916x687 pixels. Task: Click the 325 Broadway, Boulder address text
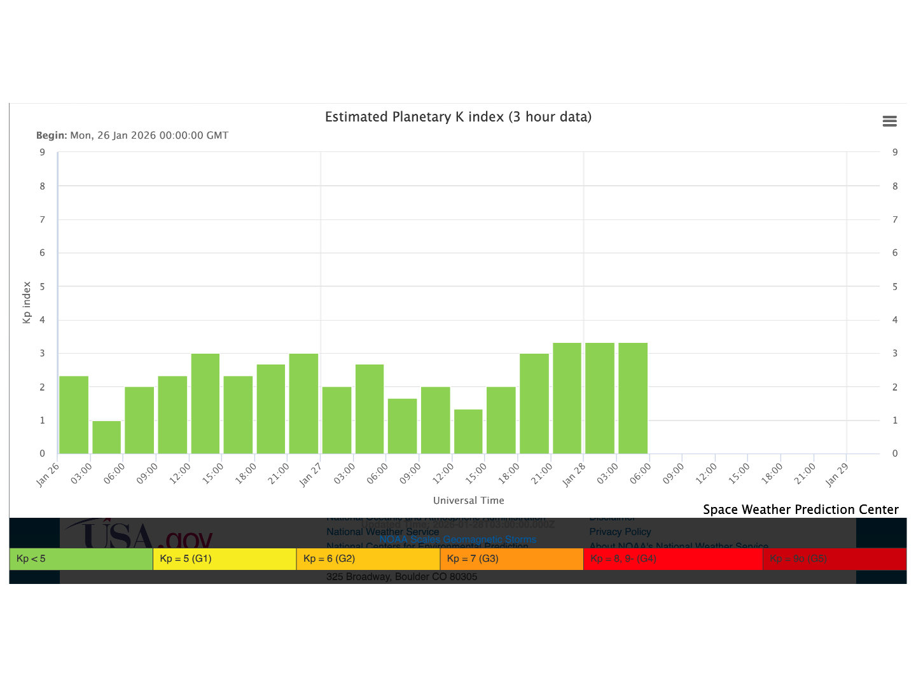(x=401, y=576)
